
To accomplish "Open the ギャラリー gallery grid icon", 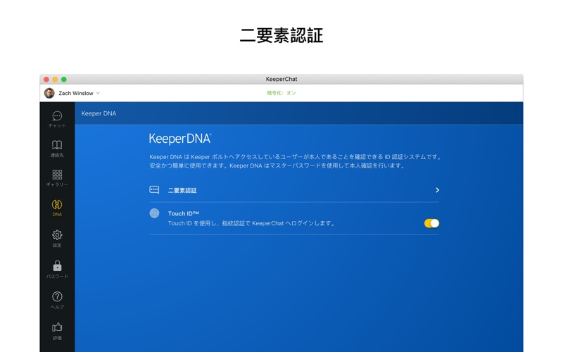I will 57,175.
